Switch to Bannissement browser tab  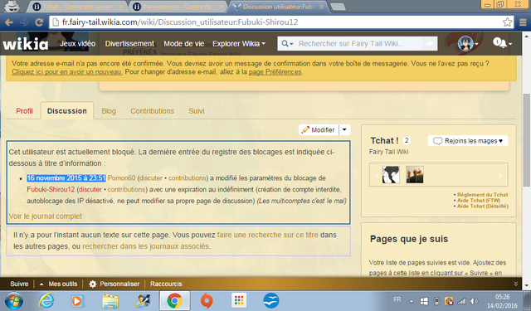(177, 7)
